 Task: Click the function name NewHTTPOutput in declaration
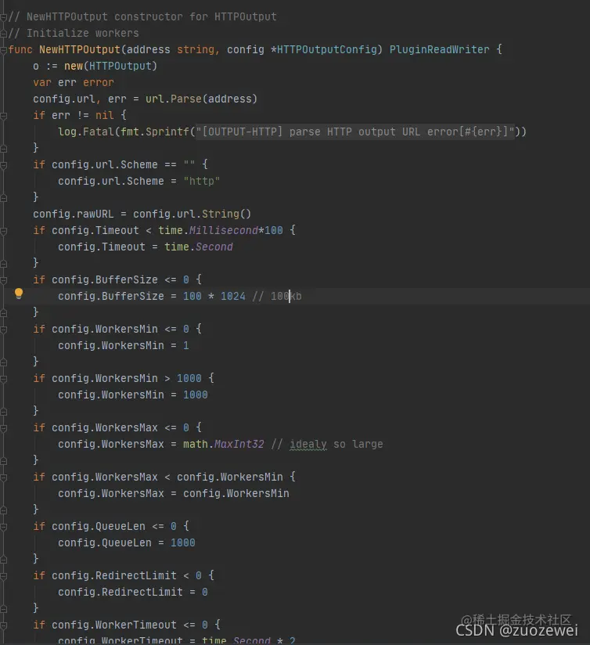(x=80, y=50)
